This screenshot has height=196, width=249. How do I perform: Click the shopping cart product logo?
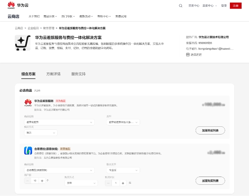[23, 43]
